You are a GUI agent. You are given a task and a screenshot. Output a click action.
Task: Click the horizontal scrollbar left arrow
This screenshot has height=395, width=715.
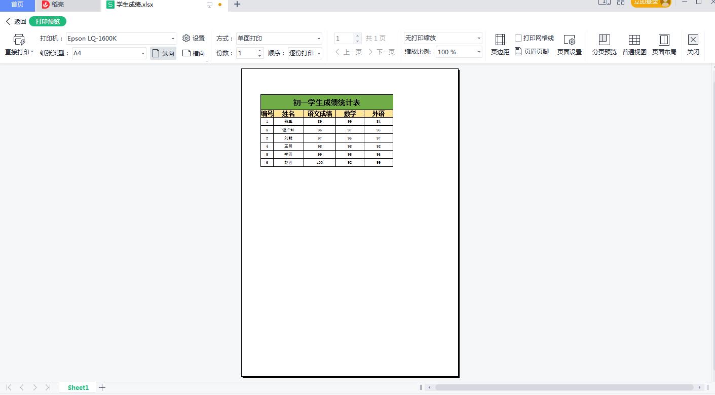[x=429, y=387]
